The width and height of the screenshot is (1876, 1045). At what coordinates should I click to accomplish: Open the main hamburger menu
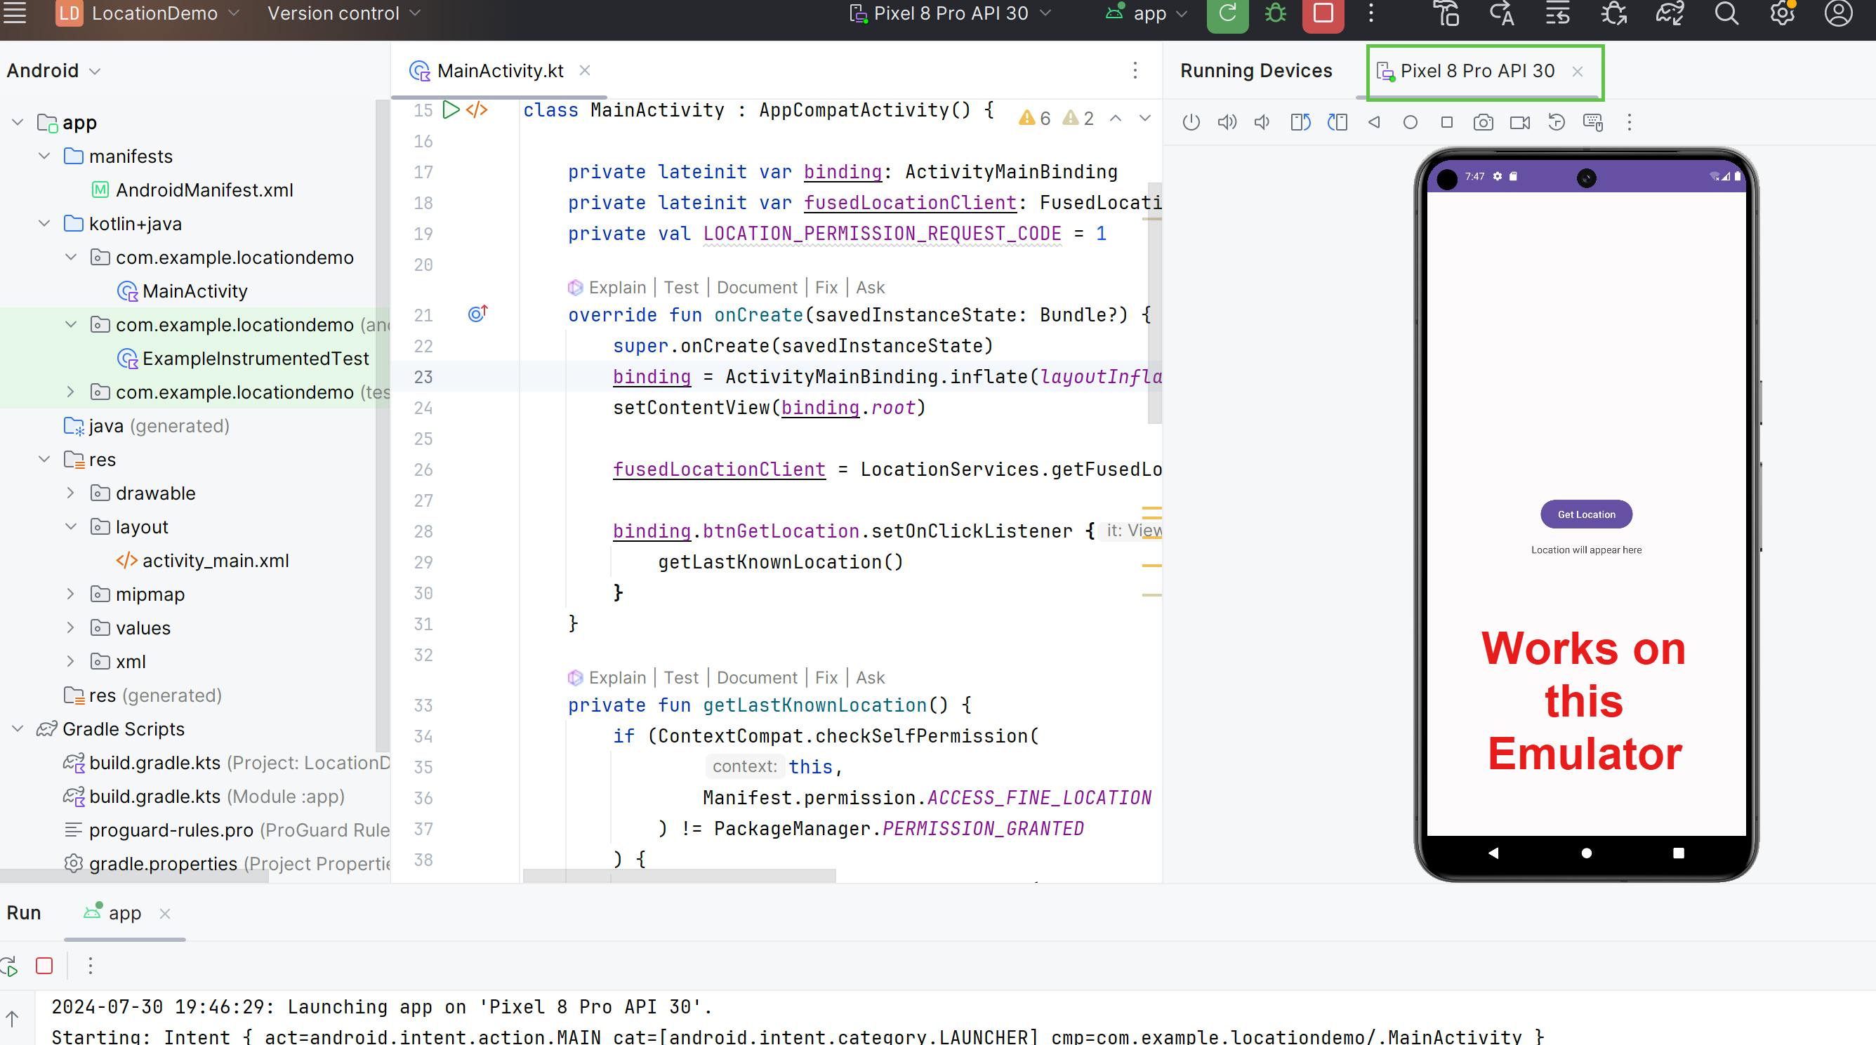(x=15, y=13)
